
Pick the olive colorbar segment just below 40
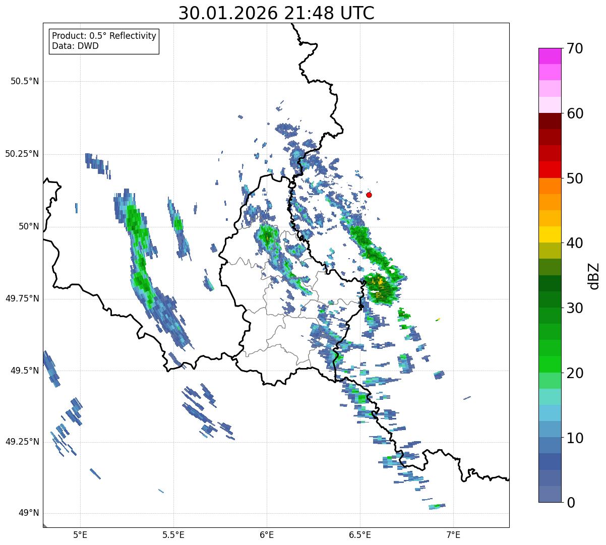tap(550, 251)
